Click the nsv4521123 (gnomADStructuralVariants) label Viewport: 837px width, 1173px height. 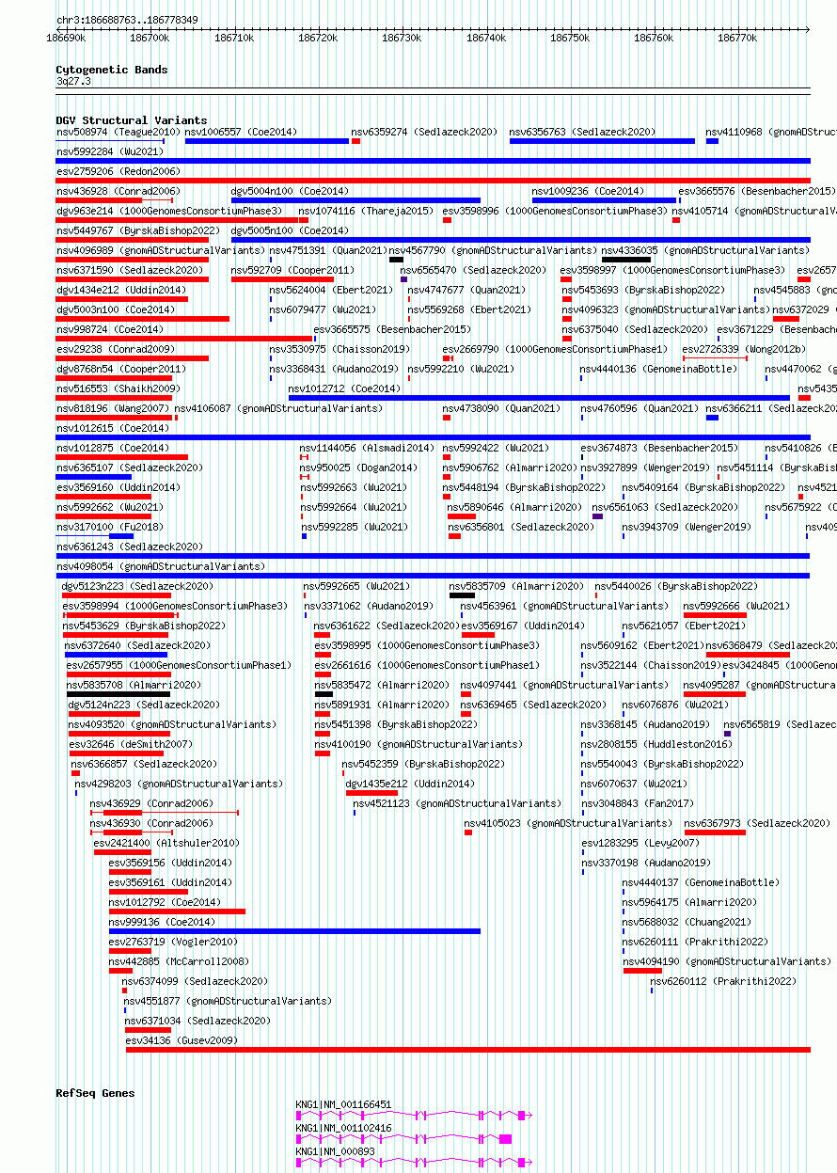457,803
